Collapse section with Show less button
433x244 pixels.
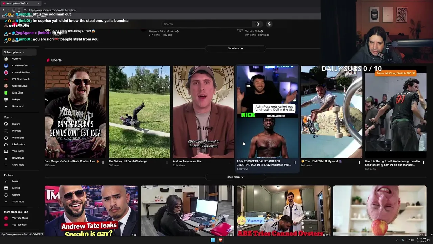[x=235, y=48]
